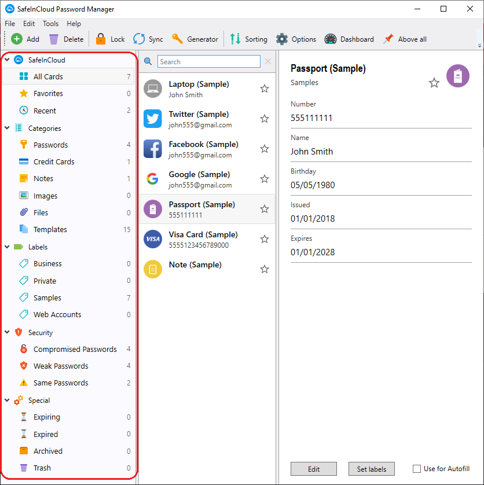This screenshot has height=485, width=484.
Task: Clear the search with the X icon
Action: pyautogui.click(x=268, y=61)
